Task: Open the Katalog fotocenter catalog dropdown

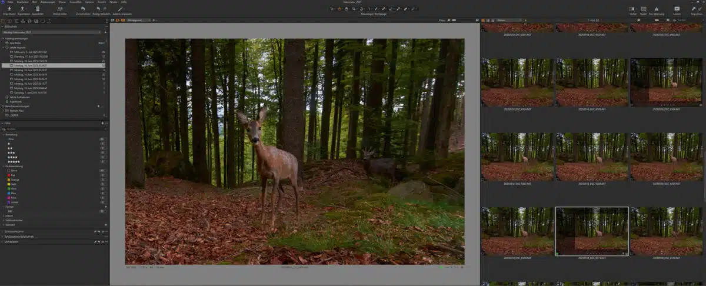Action: [x=52, y=32]
